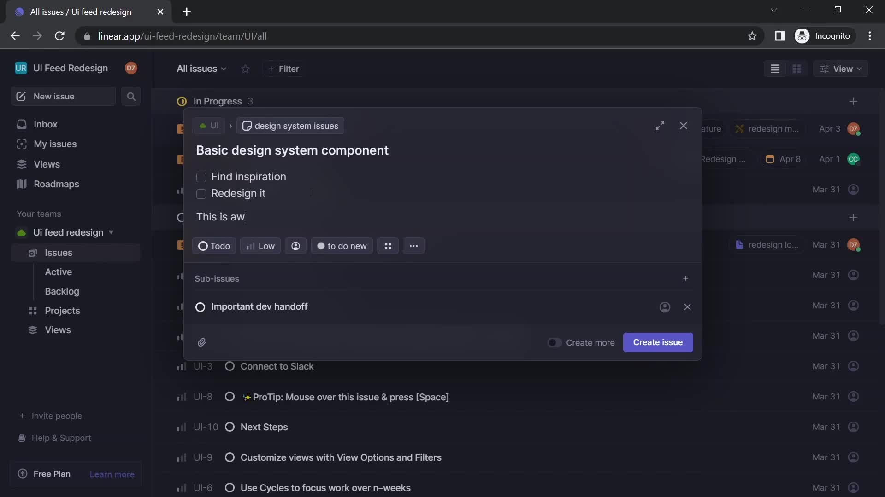The image size is (885, 497).
Task: Click the assignee avatar icon on sub-issue
Action: [664, 306]
